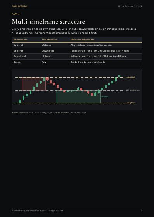Click the Premium and discount chart caption

click(x=49, y=112)
